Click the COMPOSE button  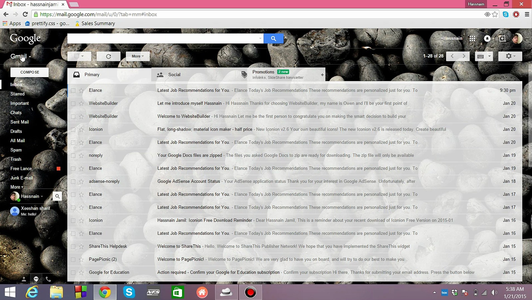tap(29, 72)
